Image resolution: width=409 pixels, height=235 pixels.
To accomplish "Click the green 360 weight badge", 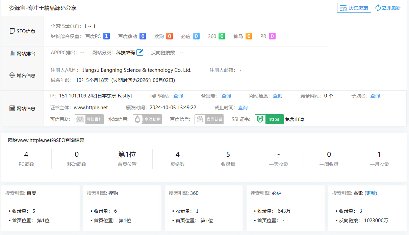I will pyautogui.click(x=222, y=36).
